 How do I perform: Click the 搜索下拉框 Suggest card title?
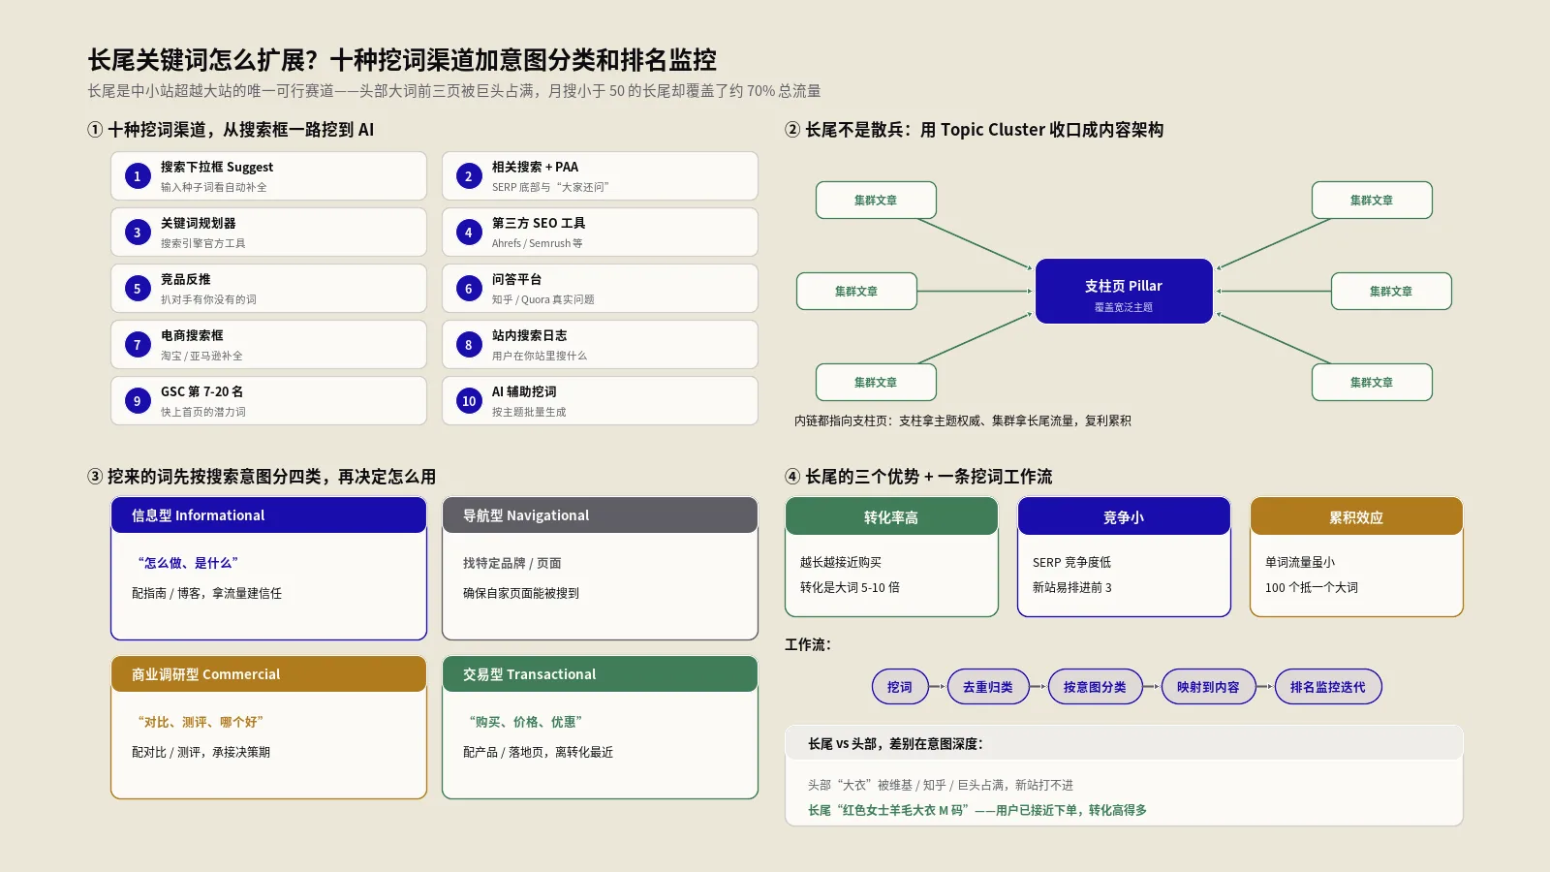[x=217, y=167]
